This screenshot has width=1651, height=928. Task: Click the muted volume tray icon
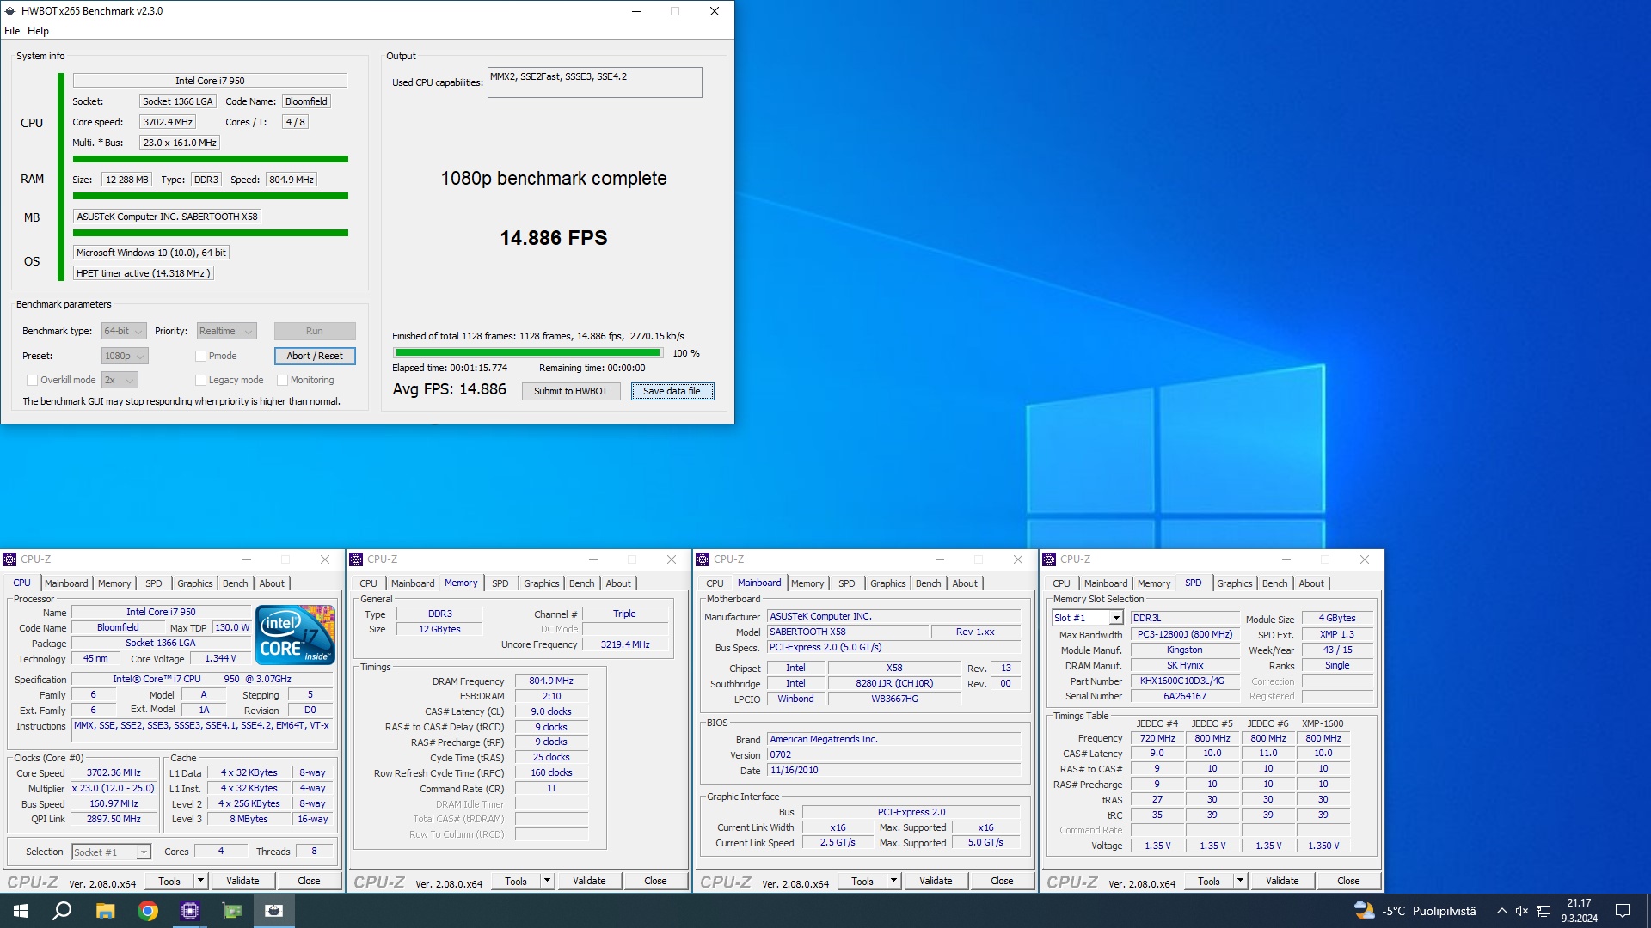point(1522,911)
